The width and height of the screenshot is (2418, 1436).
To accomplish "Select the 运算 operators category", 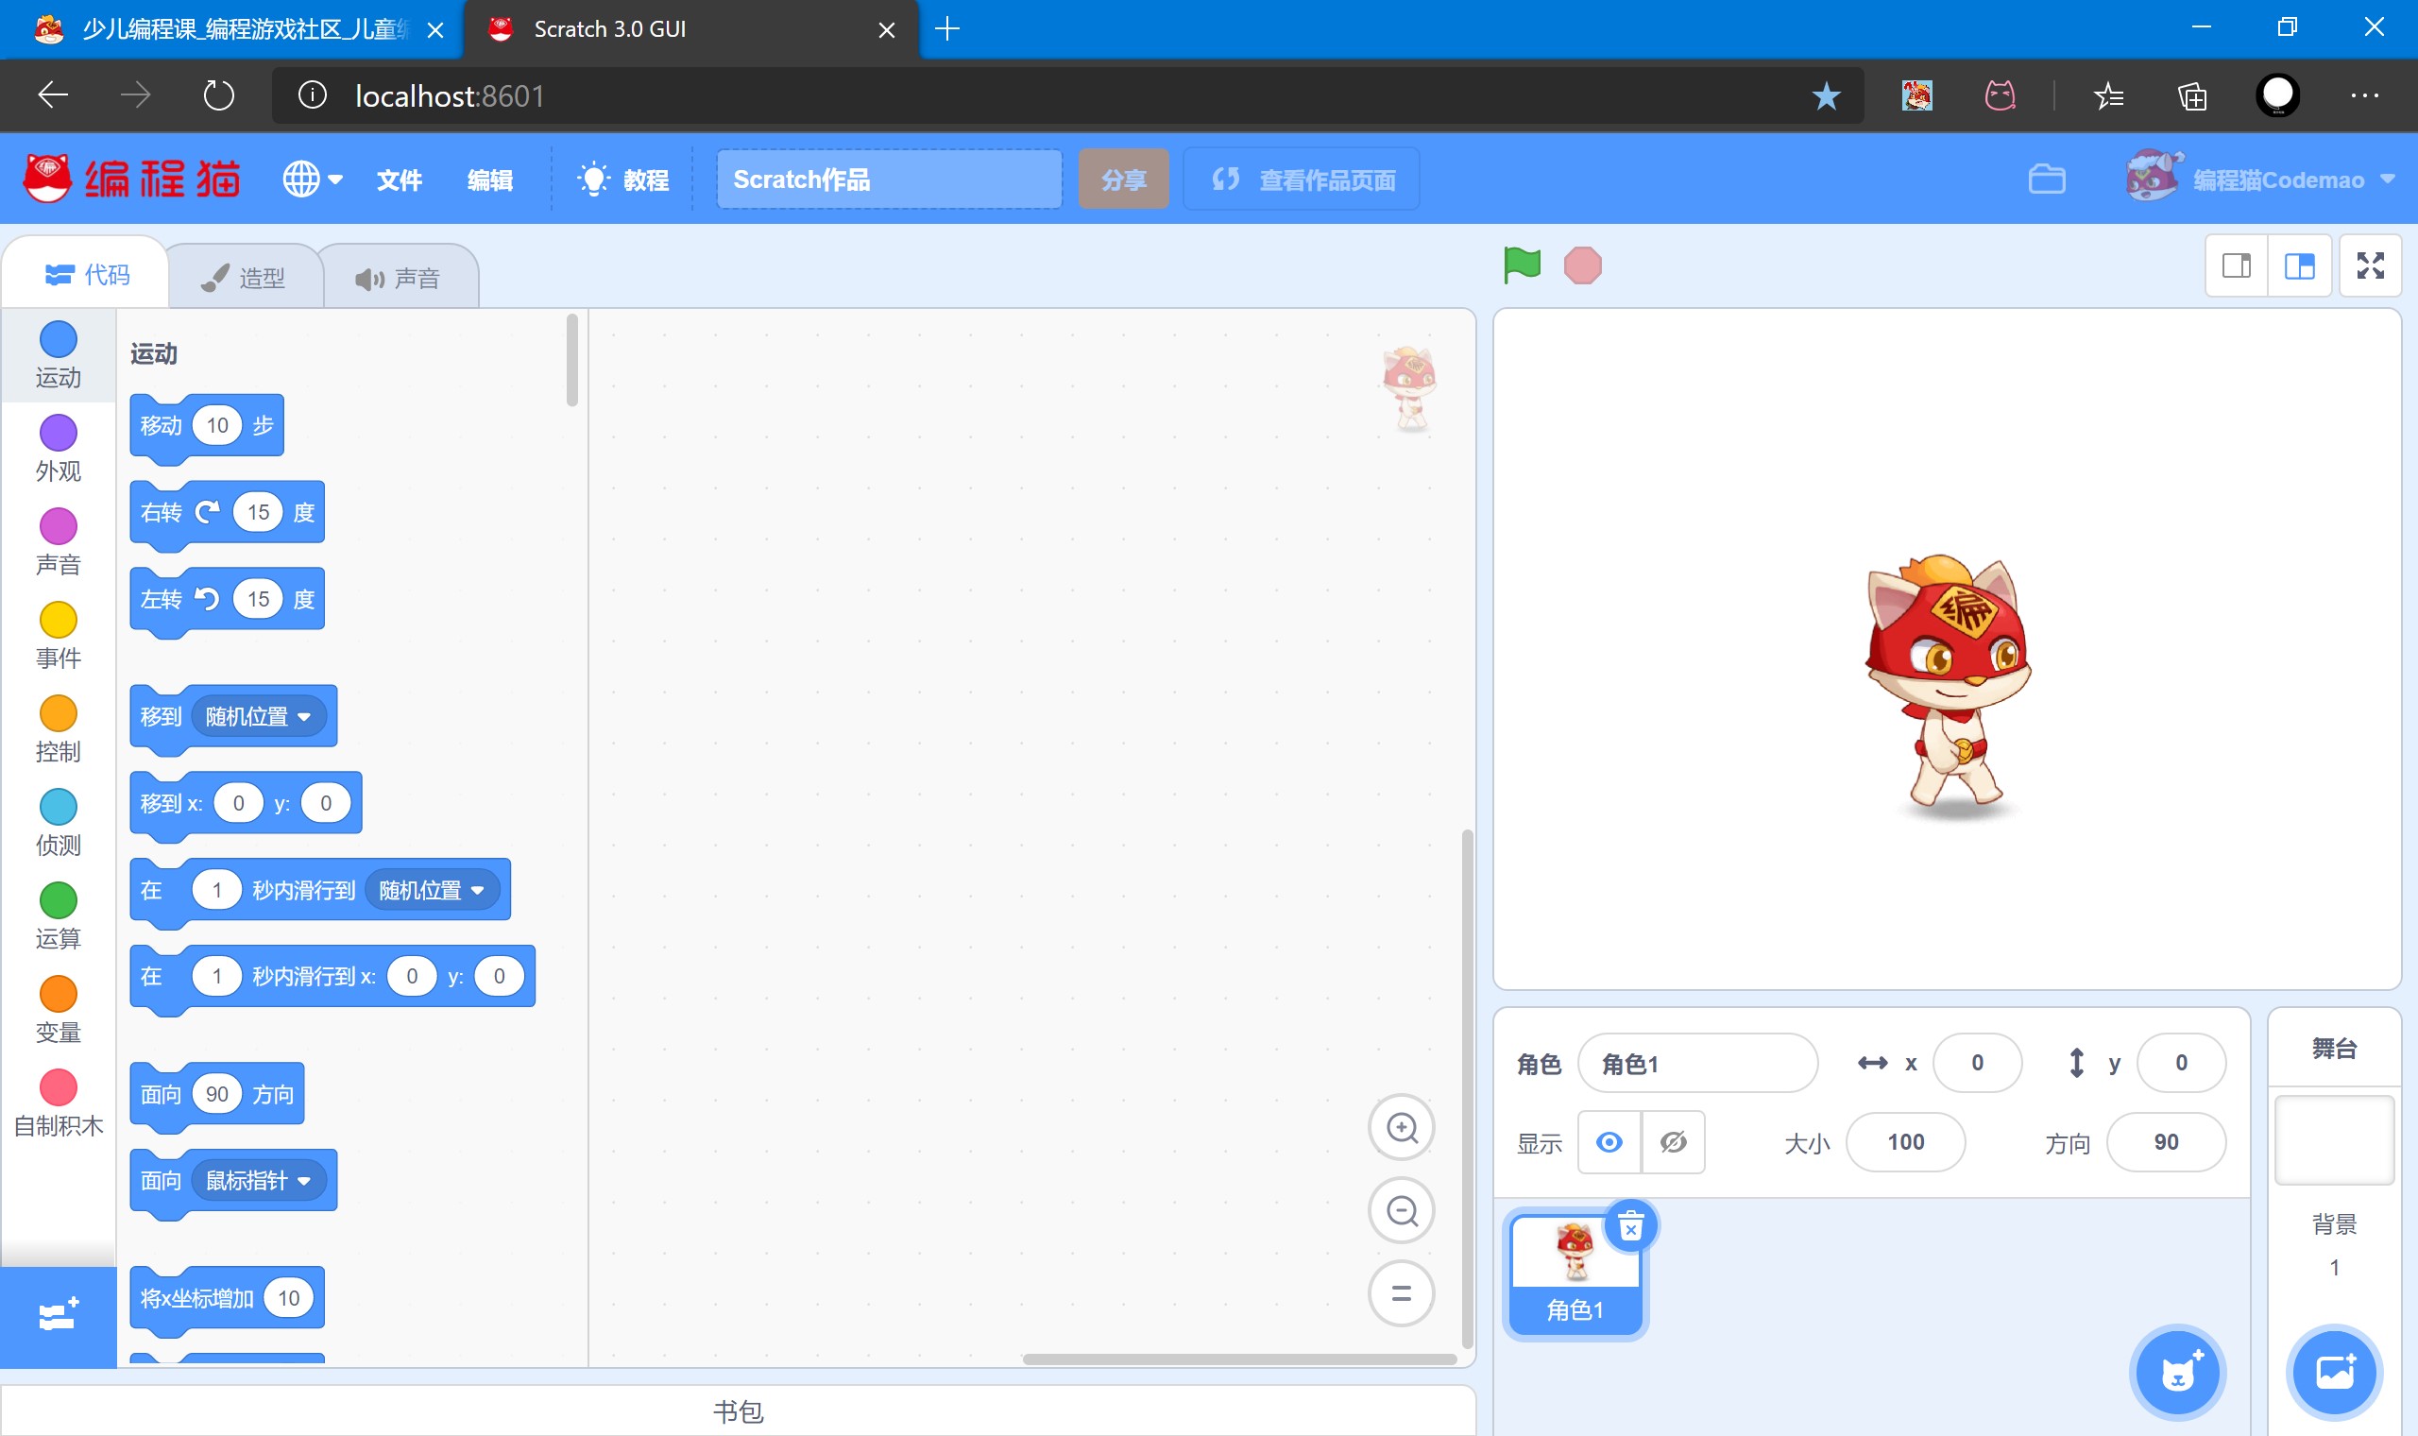I will (x=58, y=917).
